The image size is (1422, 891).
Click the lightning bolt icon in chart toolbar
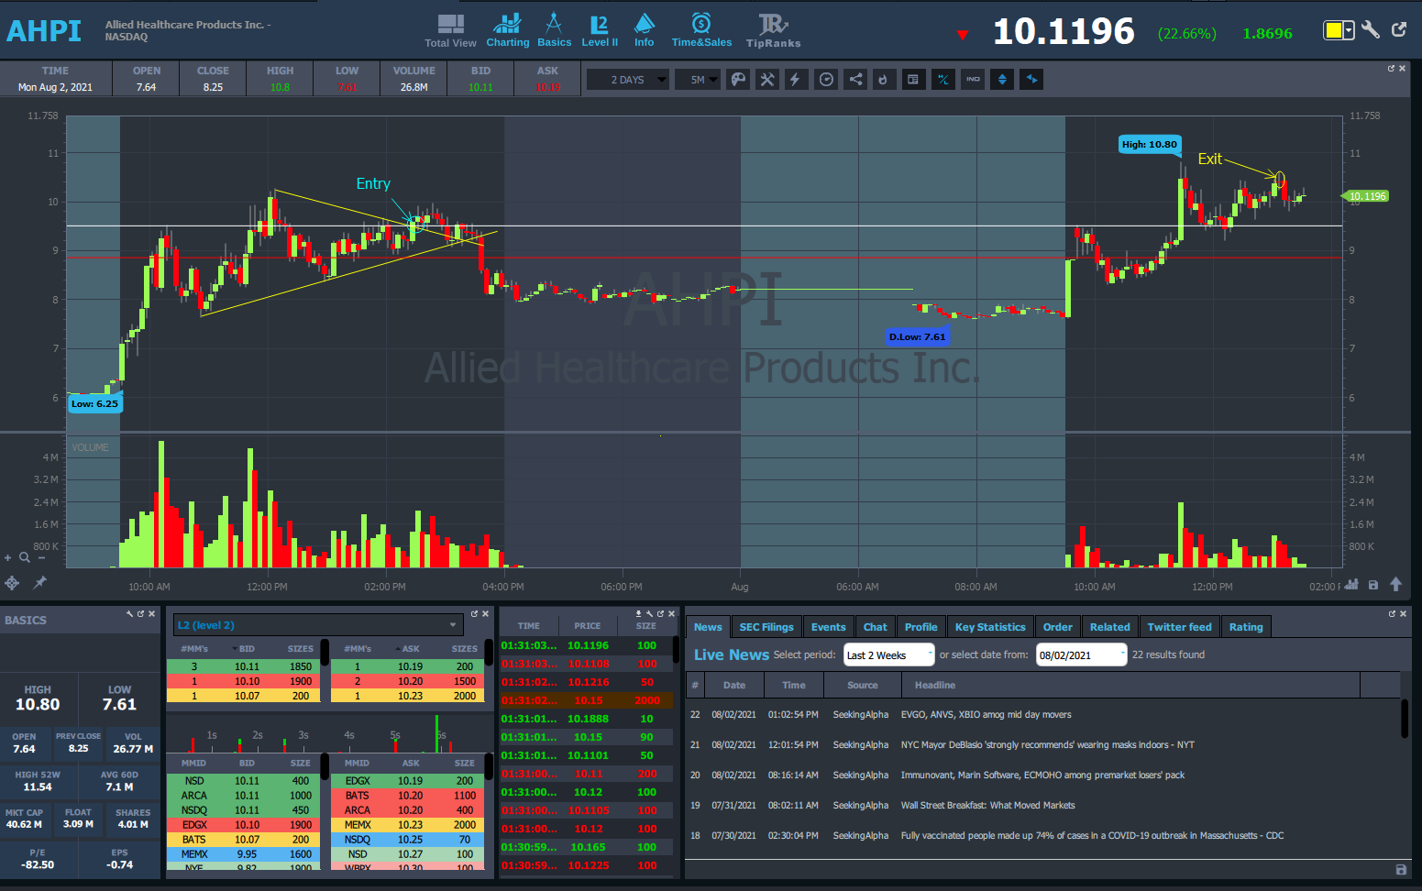point(795,80)
